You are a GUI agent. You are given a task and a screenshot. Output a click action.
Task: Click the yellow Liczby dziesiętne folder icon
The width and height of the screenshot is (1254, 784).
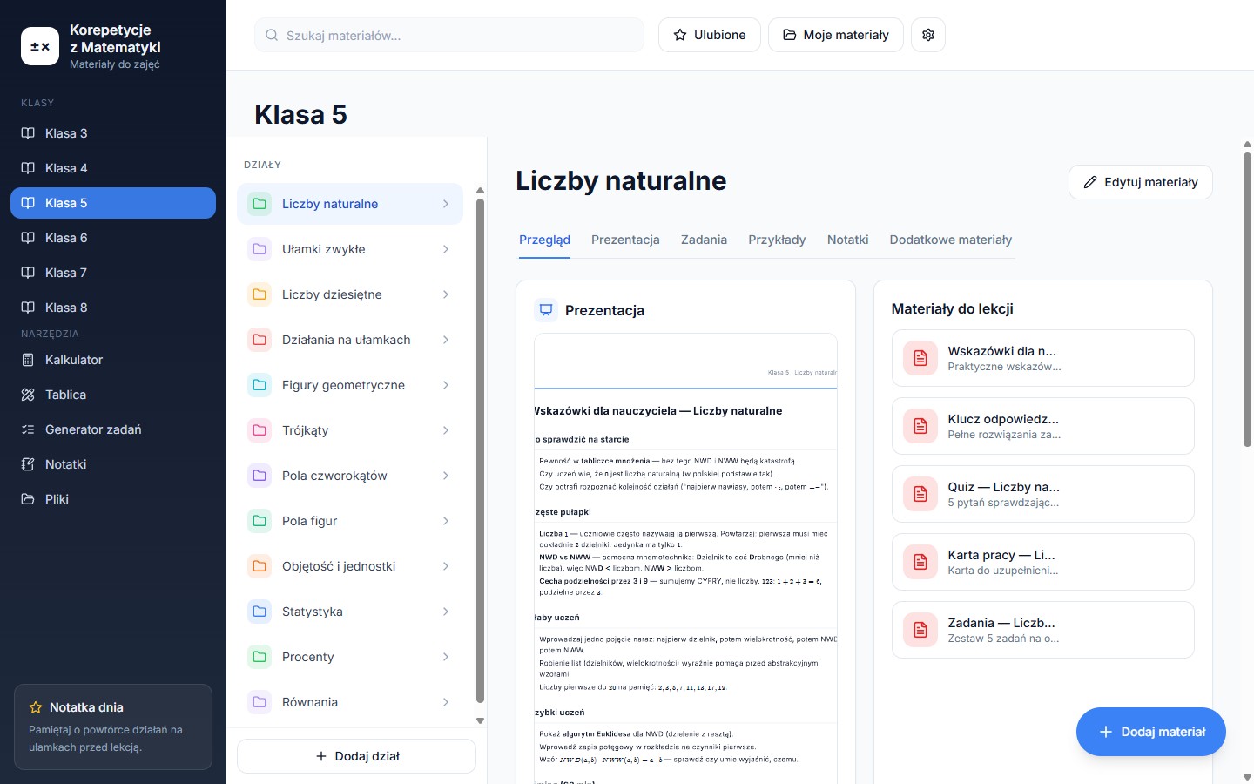point(260,294)
